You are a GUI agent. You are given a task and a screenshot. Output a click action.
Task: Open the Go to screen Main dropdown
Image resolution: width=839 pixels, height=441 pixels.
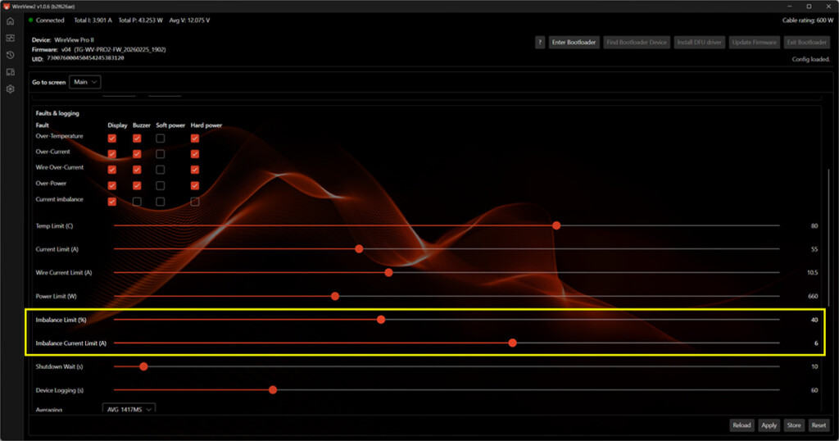[84, 82]
